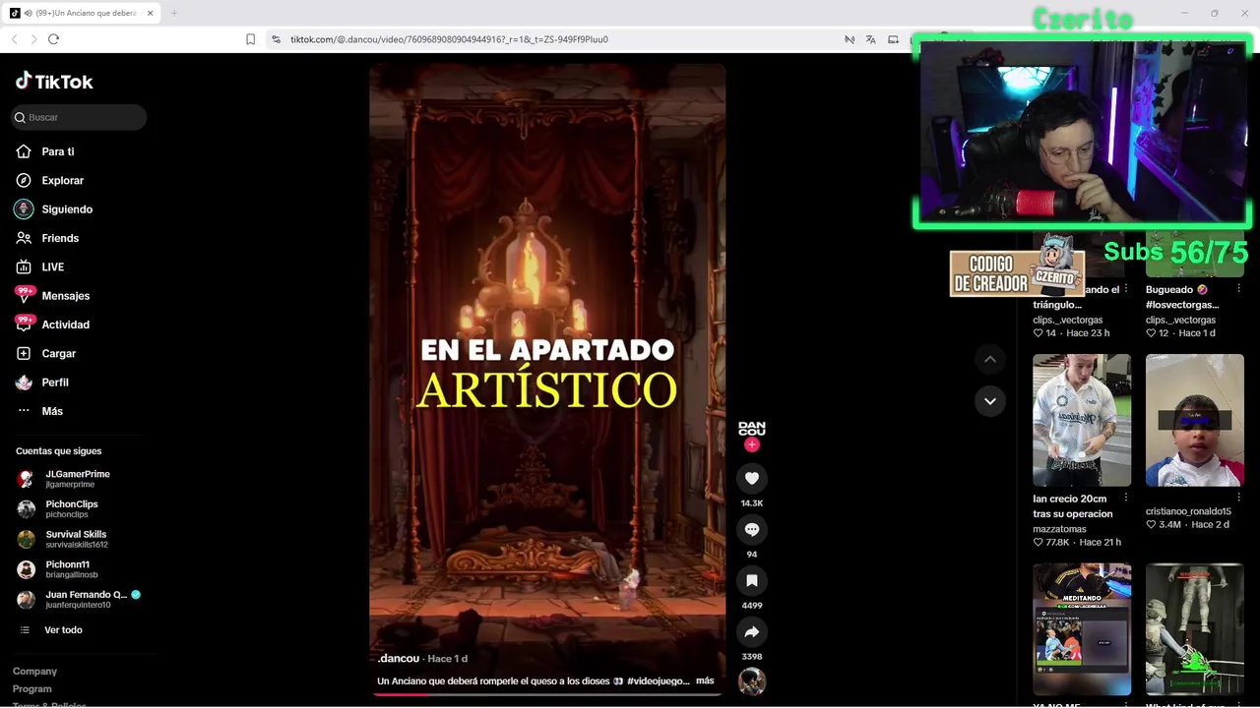Open Cargar upload page
This screenshot has height=708, width=1260.
(x=58, y=353)
